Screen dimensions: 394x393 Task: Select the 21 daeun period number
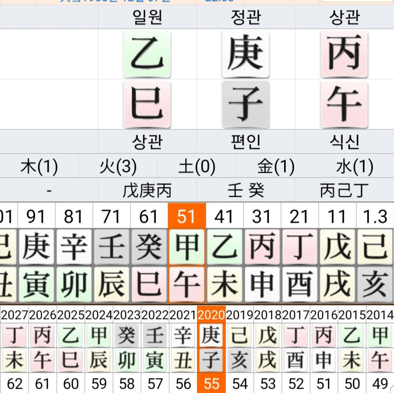[299, 216]
